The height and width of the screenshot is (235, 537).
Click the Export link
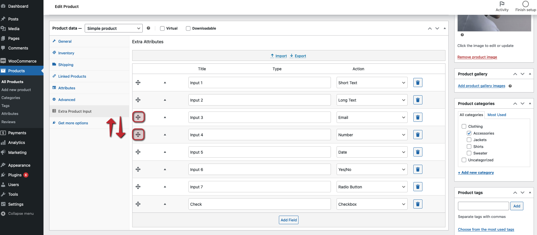300,56
